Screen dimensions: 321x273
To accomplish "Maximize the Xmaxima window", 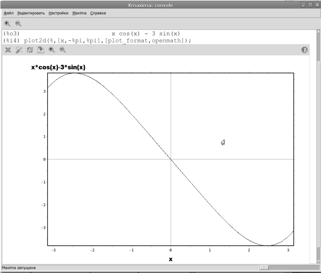I will click(x=310, y=5).
